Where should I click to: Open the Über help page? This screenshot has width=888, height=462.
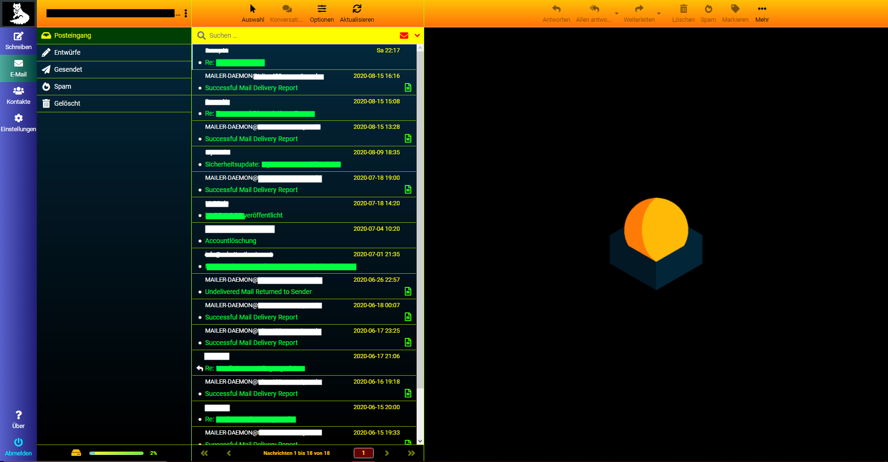(18, 415)
